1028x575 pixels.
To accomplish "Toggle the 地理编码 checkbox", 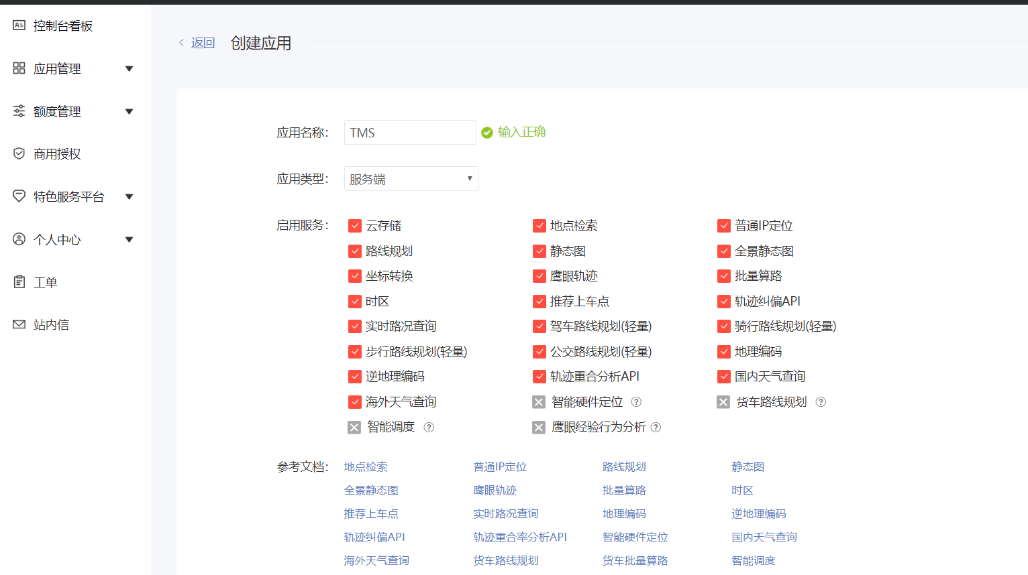I will [724, 352].
